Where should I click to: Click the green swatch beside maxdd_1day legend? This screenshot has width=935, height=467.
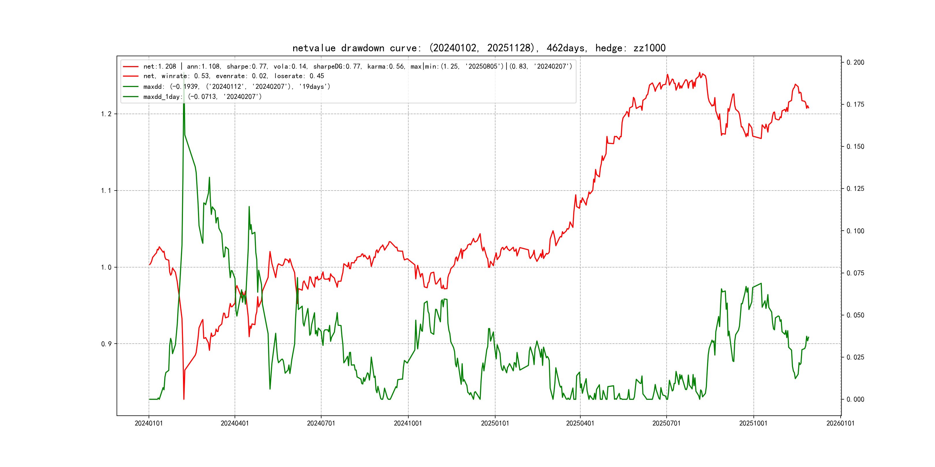[x=131, y=97]
